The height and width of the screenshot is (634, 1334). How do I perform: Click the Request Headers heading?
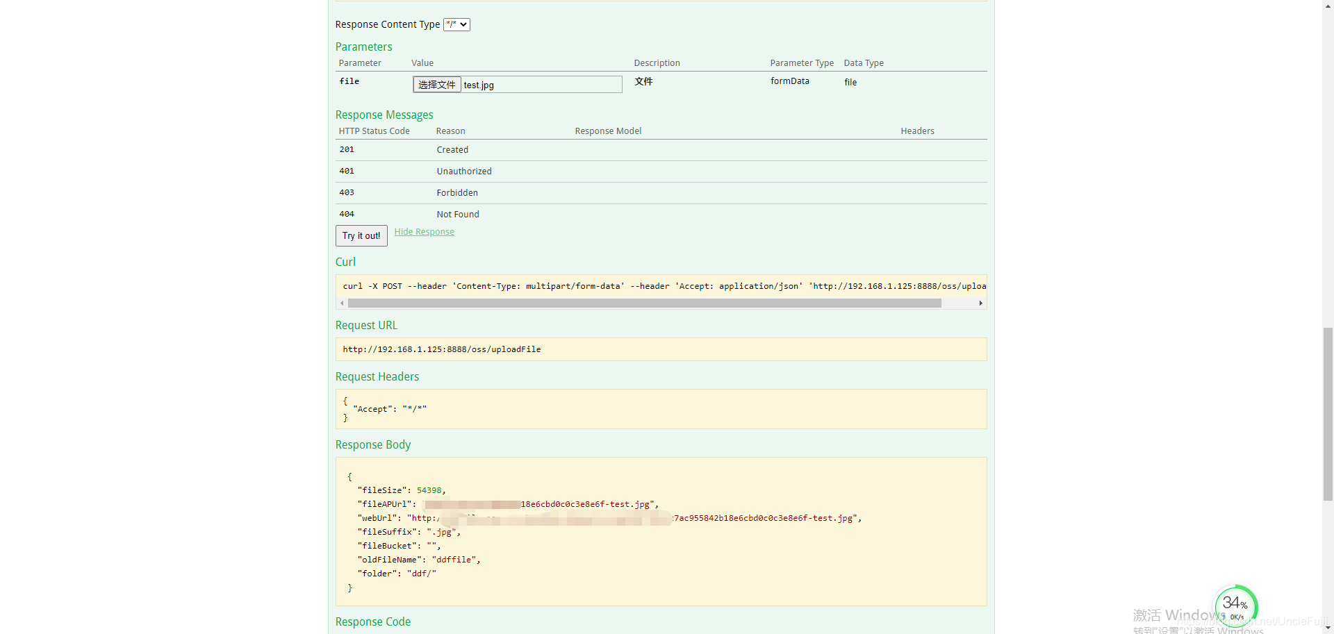(377, 376)
